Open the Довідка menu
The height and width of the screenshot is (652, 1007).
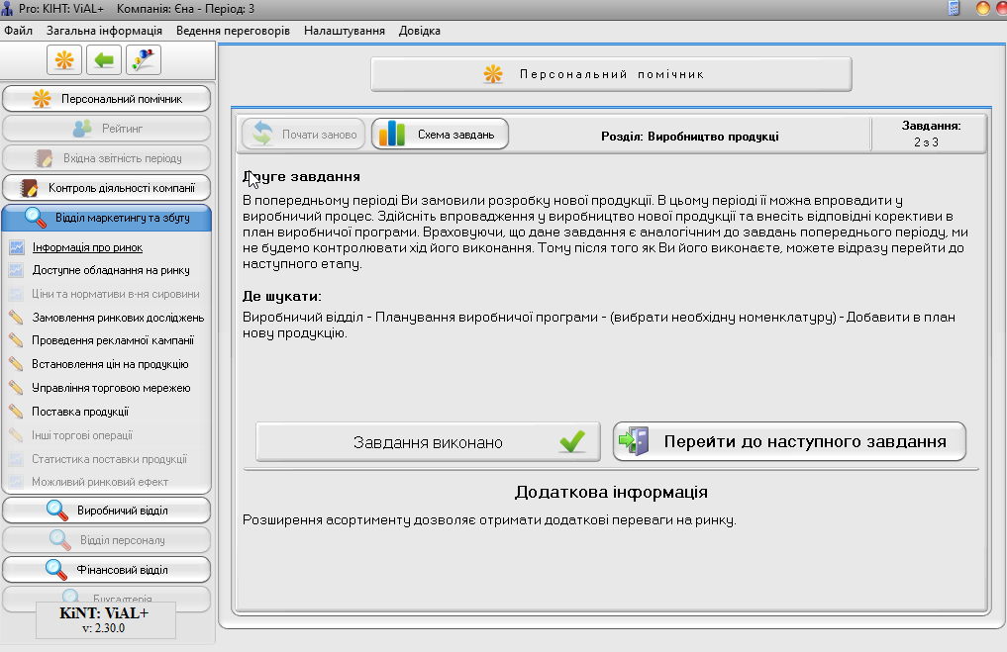tap(420, 31)
